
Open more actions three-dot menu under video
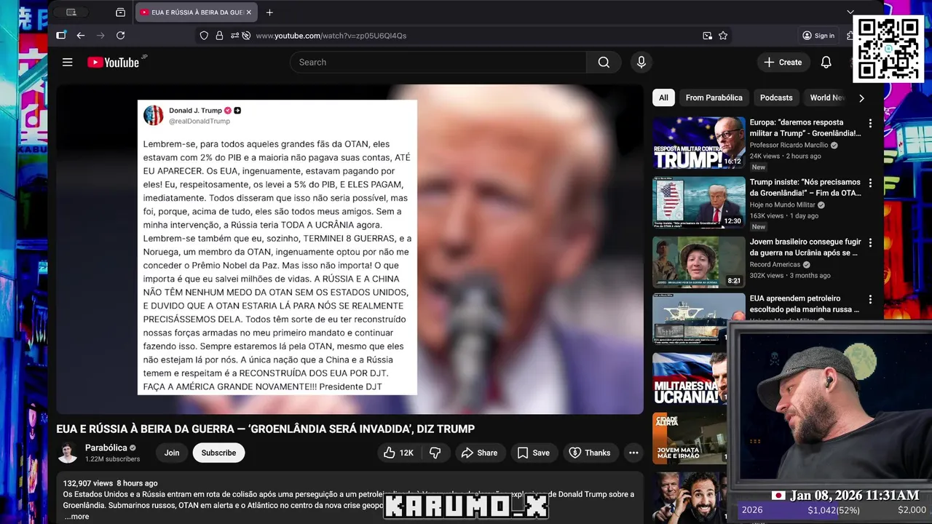pyautogui.click(x=633, y=453)
